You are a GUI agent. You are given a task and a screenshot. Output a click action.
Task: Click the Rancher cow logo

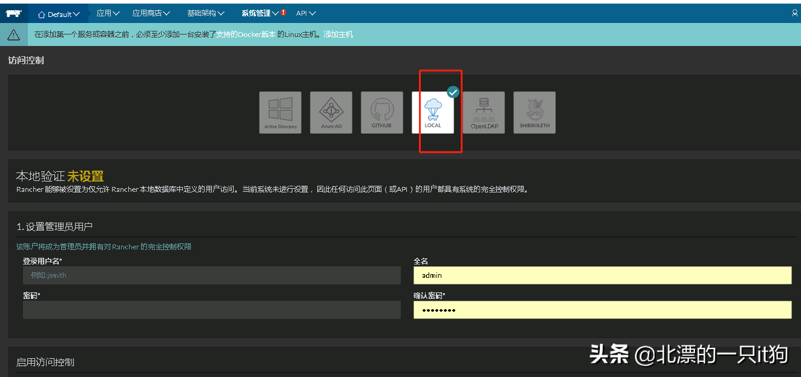click(x=14, y=13)
